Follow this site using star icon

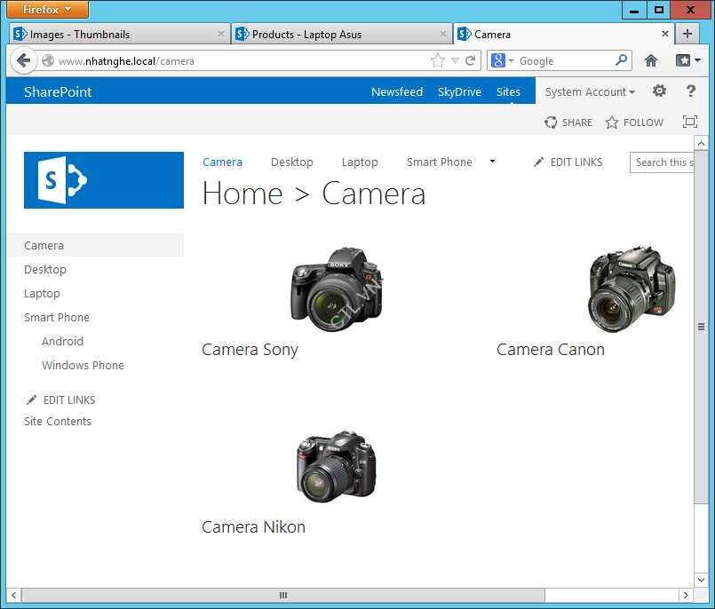click(612, 123)
